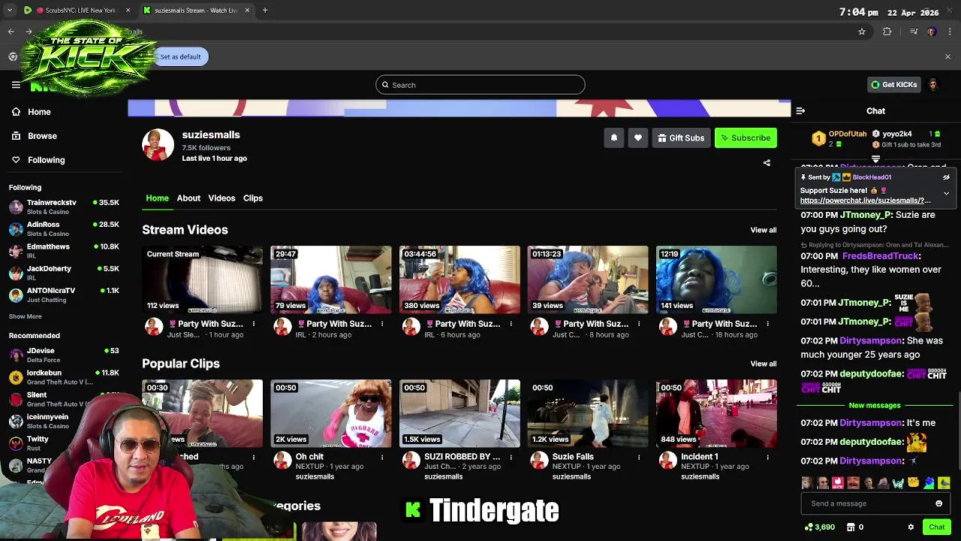
Task: Open the options menu for the Current Stream video
Action: pyautogui.click(x=254, y=324)
